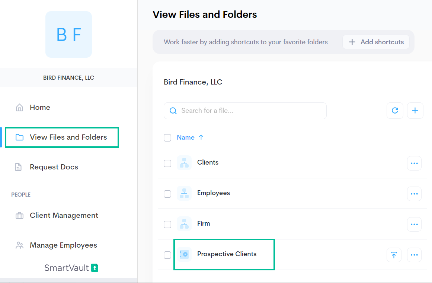
Task: Open Client Management section
Action: (x=64, y=216)
